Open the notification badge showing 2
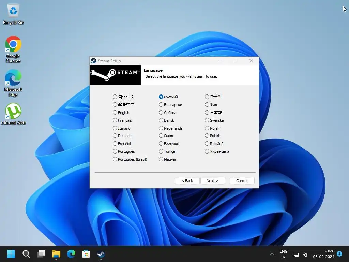The width and height of the screenshot is (349, 262). pos(339,253)
